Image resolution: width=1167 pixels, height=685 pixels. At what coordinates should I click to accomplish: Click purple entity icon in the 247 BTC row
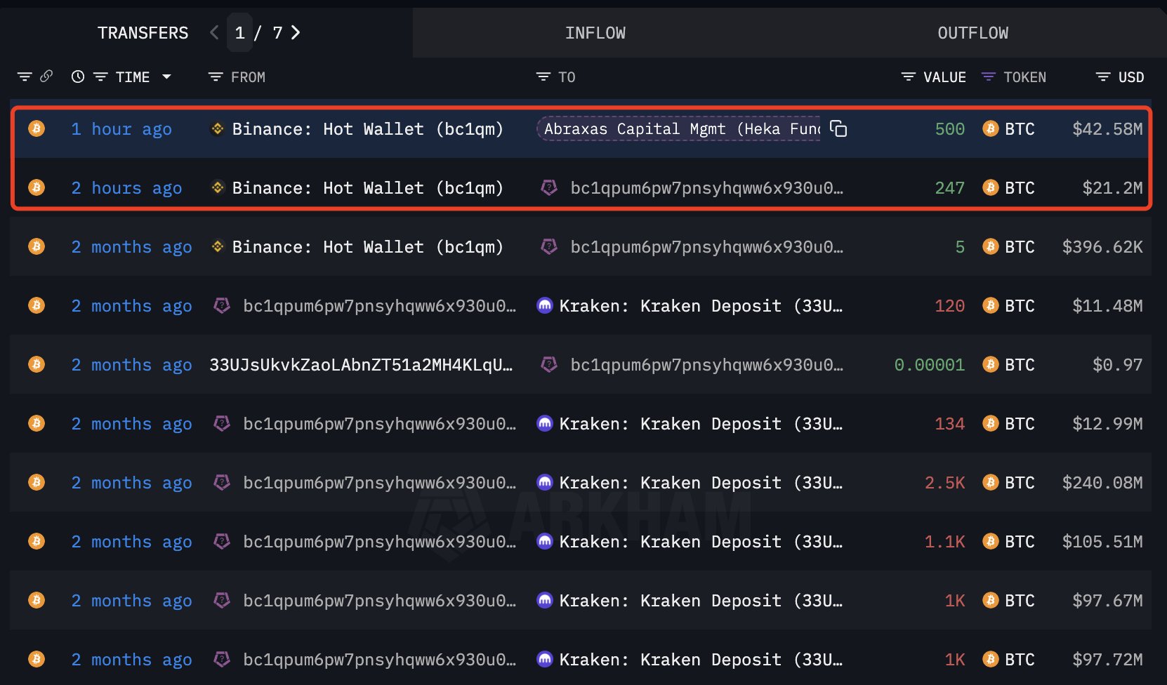pos(549,187)
